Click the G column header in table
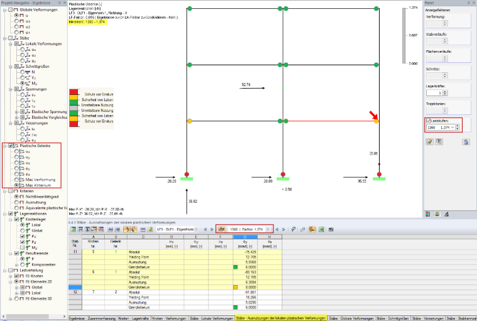 [x=245, y=237]
